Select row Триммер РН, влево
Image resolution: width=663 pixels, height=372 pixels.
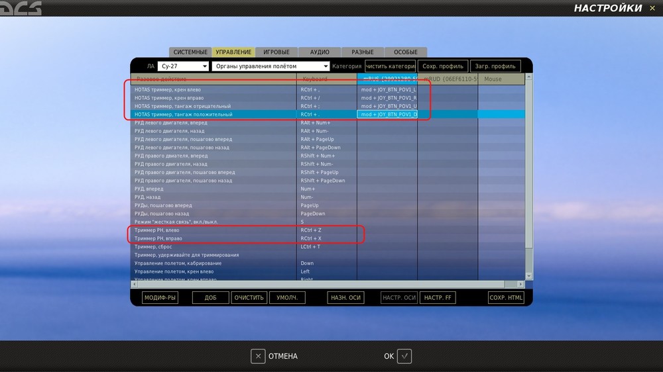pos(328,230)
